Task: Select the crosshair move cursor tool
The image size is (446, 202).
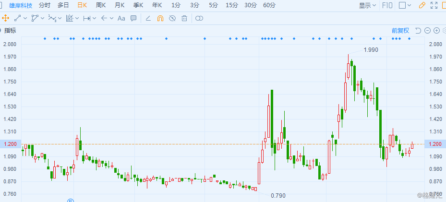Action: [6, 18]
